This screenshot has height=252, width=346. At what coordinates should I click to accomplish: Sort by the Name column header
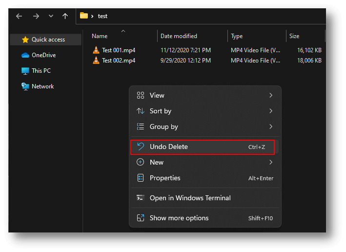pyautogui.click(x=100, y=36)
